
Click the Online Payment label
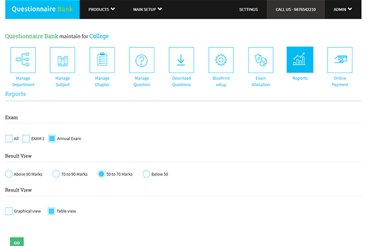coord(340,81)
